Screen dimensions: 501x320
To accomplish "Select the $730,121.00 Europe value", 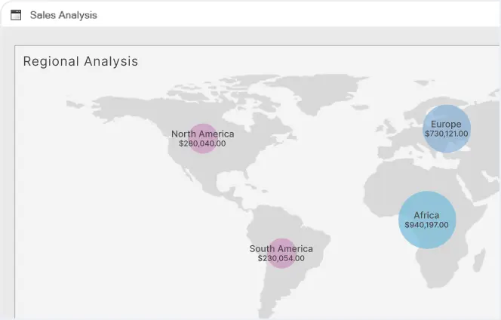I will [x=447, y=134].
